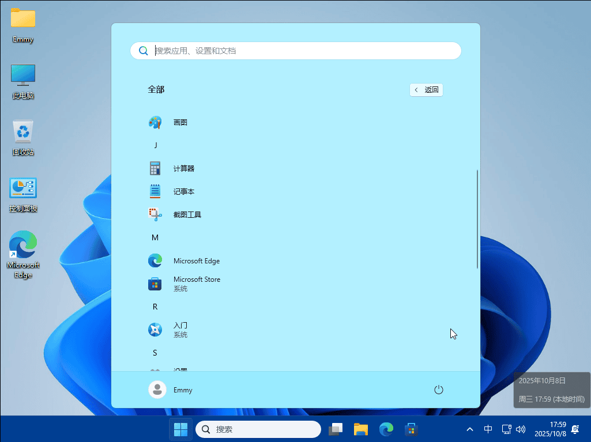Click the search input field in the Start menu
Image resolution: width=591 pixels, height=442 pixels.
coord(295,51)
